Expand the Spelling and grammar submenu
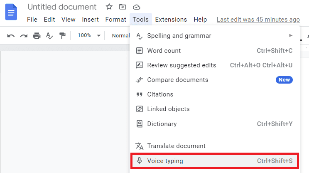The width and height of the screenshot is (309, 173). click(x=215, y=36)
